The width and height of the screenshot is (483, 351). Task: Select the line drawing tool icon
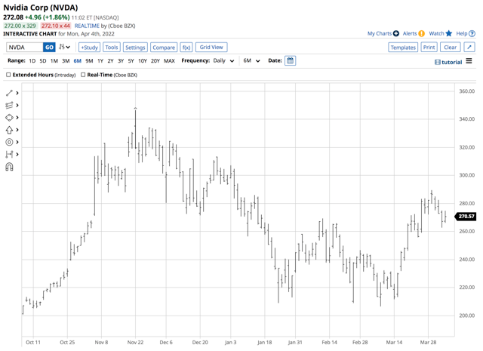pos(9,93)
